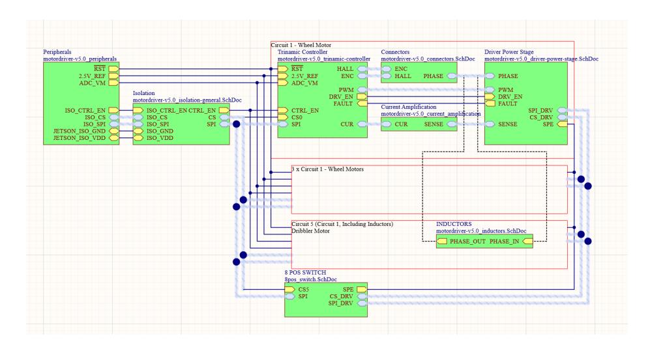The height and width of the screenshot is (347, 648).
Task: Select the CTRL_EN port on the Trinamic Controller
Action: click(283, 111)
